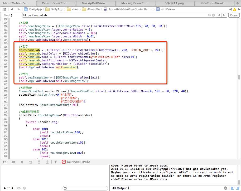Jump to previous issue arrow
Screen dimensions: 241x191
pos(230,9)
